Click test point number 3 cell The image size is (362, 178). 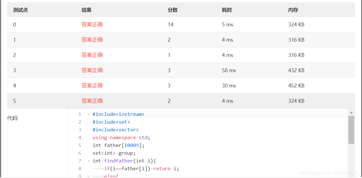coord(14,70)
